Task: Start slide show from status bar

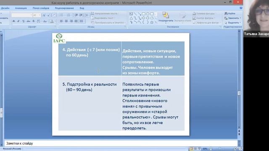Action: [199, 149]
